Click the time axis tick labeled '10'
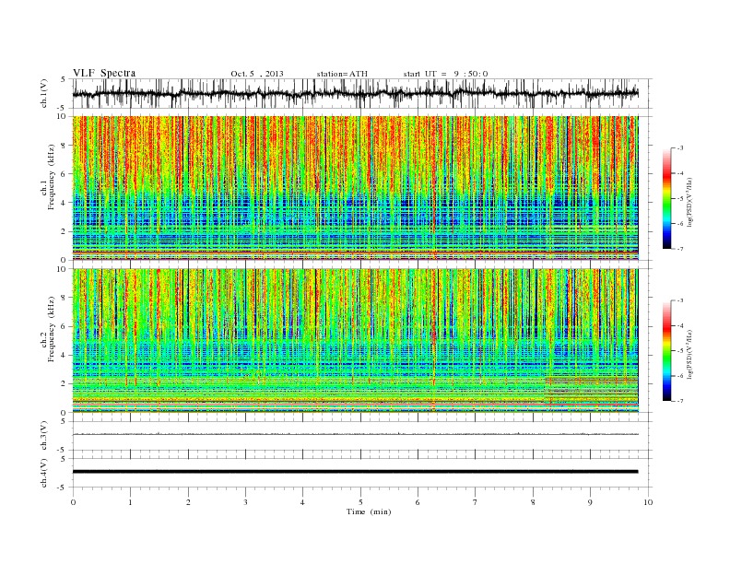The height and width of the screenshot is (564, 730). [x=648, y=502]
